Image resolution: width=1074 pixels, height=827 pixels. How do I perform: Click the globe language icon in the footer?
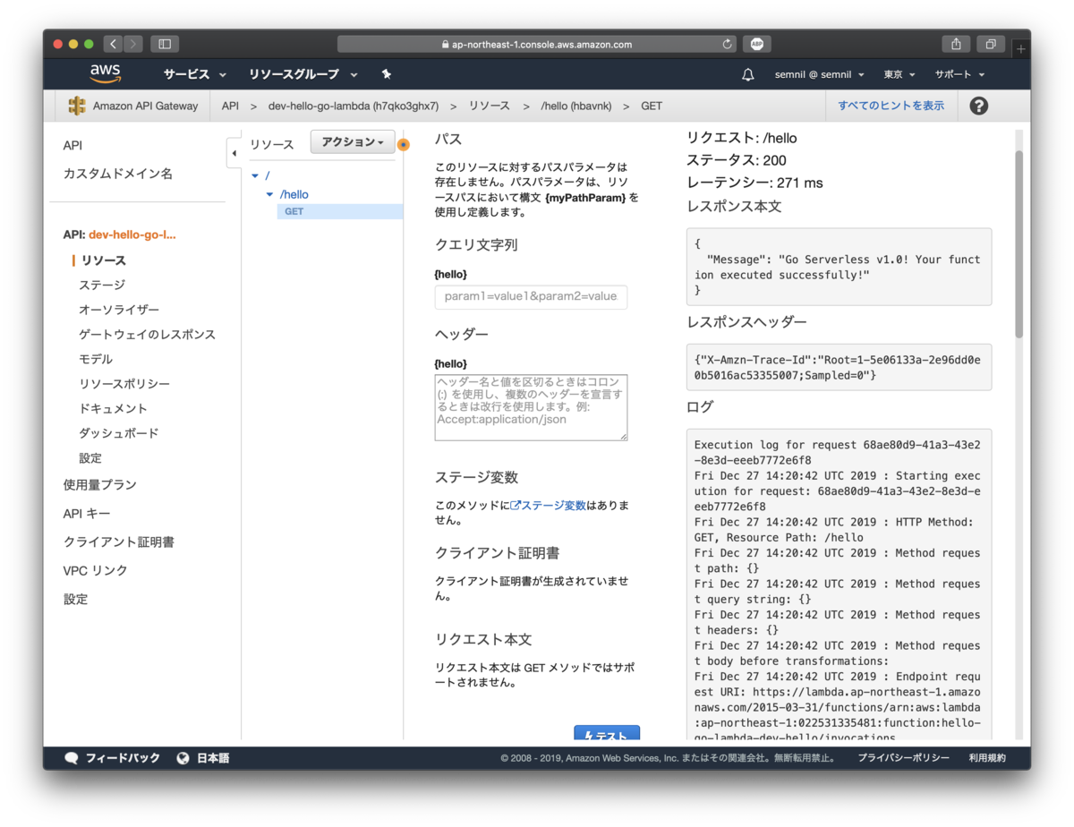[183, 758]
